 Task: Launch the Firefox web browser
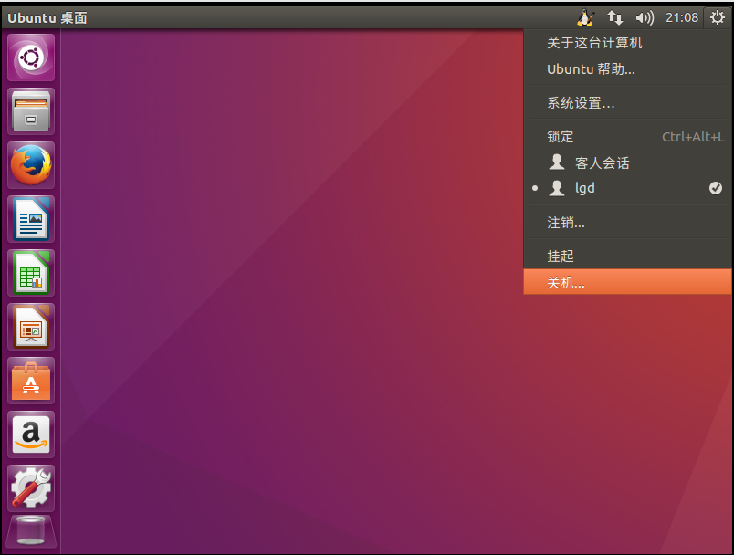point(31,165)
